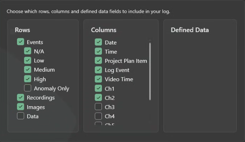Click the Video Time label
This screenshot has width=245, height=142.
click(119, 79)
